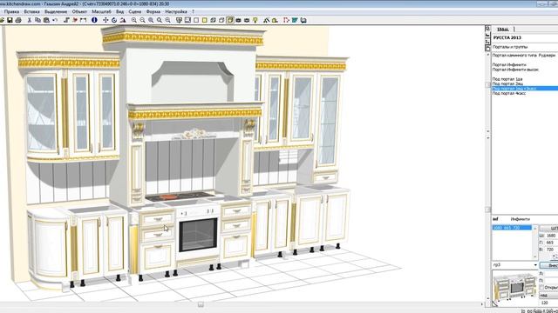Open the Объект menu
558x313 pixels.
pos(79,11)
